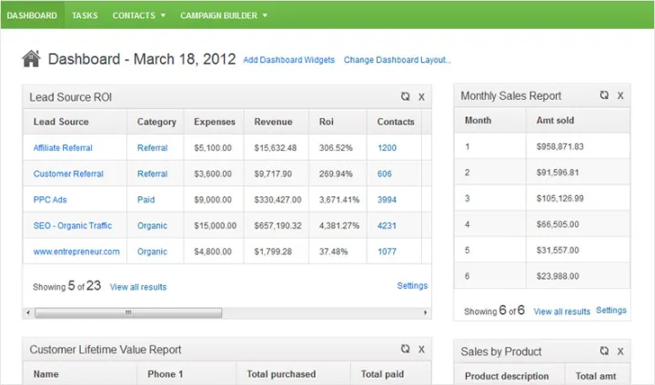Screen dimensions: 655x385
Task: Sort by the Revenue column header
Action: click(273, 122)
